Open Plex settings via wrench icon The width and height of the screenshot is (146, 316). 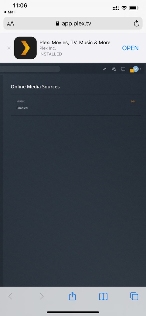(114, 69)
